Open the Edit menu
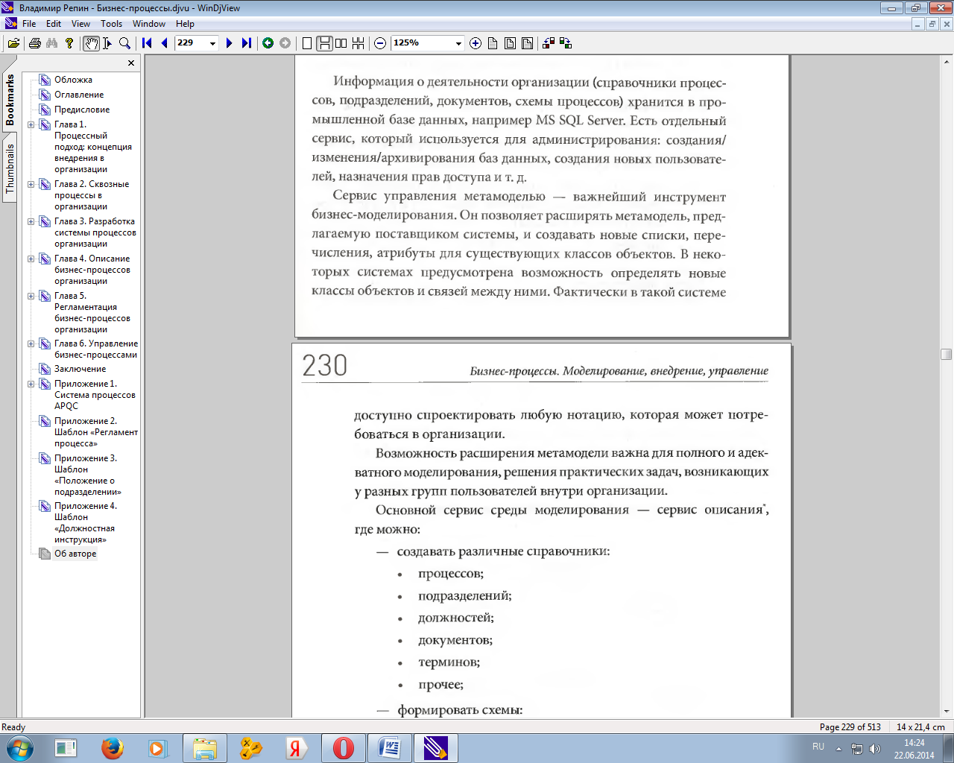Viewport: 954px width, 763px height. (54, 24)
